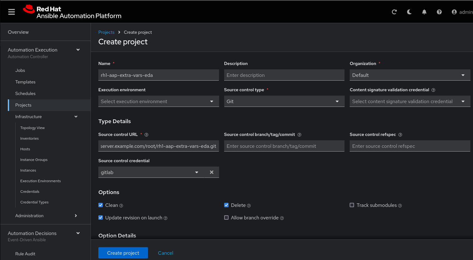473x260 pixels.
Task: Show help for Source control URL
Action: point(146,135)
